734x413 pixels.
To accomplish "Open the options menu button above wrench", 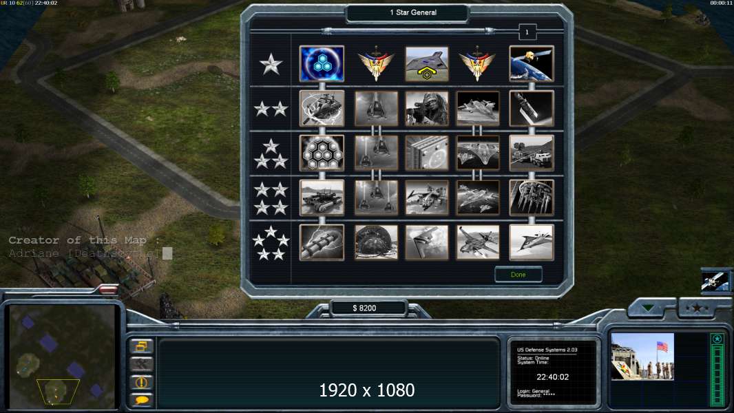I will (141, 346).
